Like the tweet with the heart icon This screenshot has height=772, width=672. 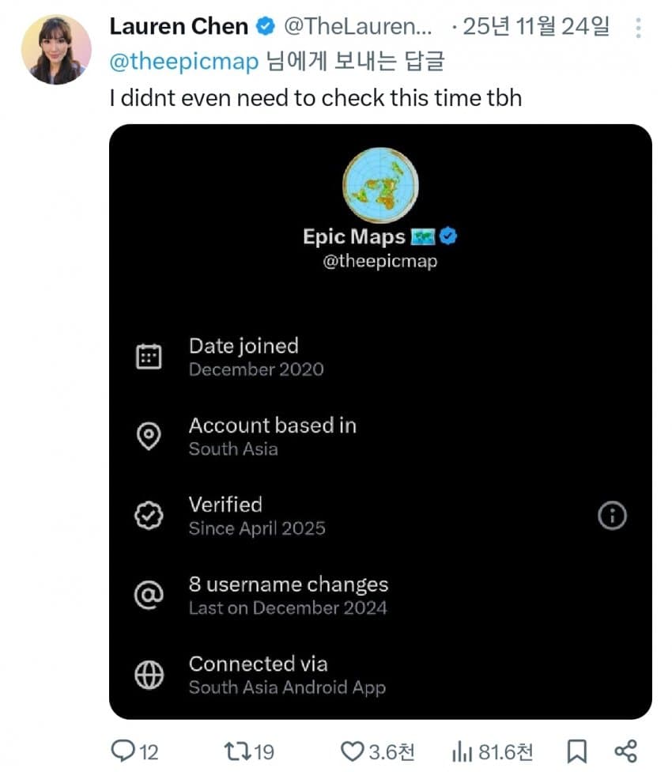tap(351, 750)
